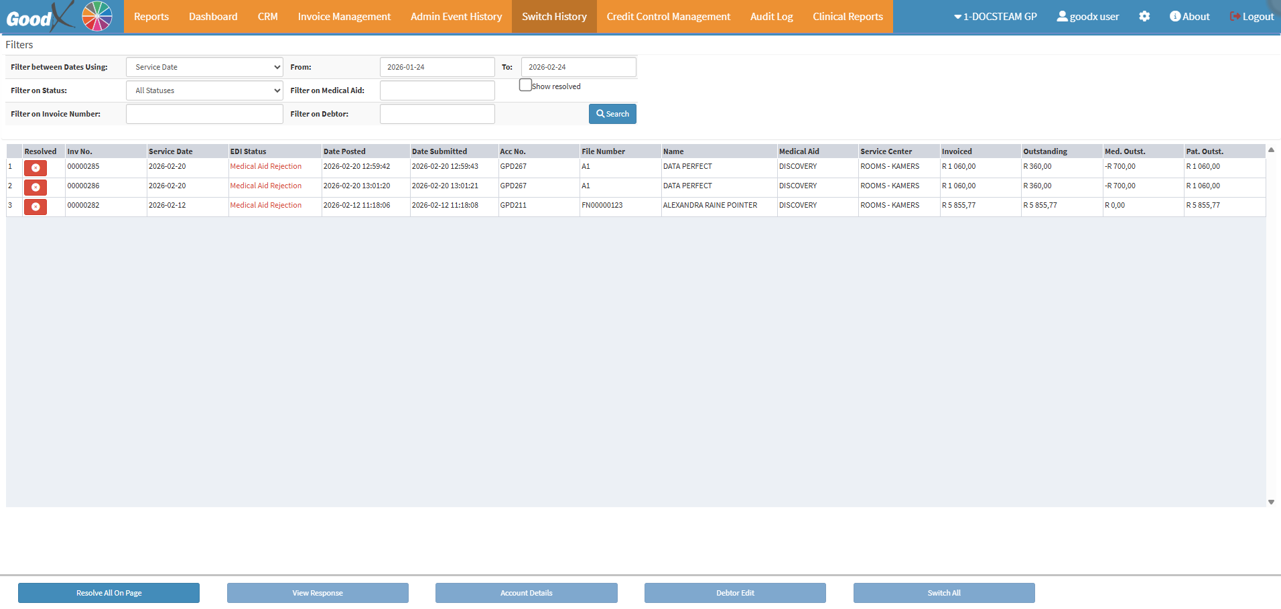This screenshot has height=609, width=1281.
Task: Click the EDI Status column header
Action: pos(275,151)
